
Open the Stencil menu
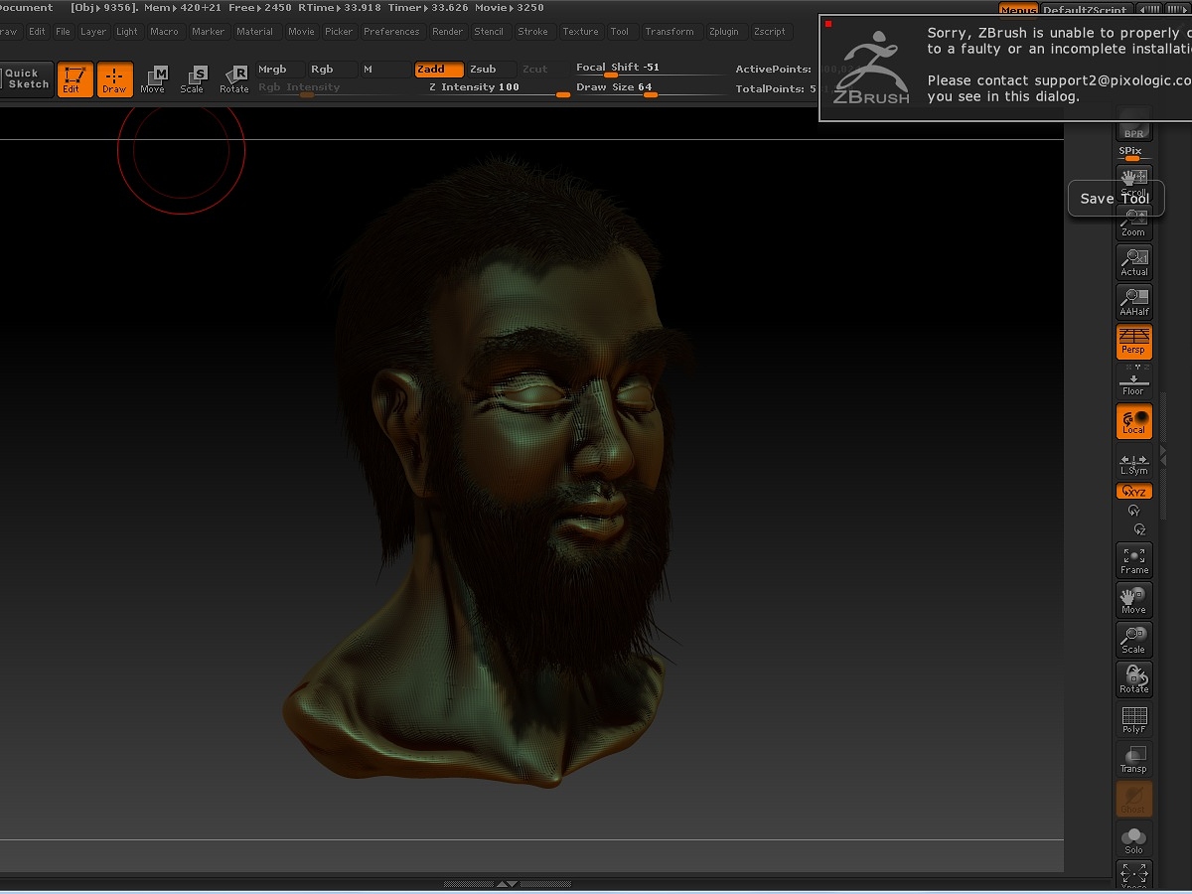489,32
